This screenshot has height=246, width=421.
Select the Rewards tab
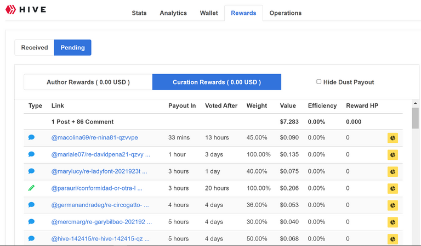tap(243, 13)
